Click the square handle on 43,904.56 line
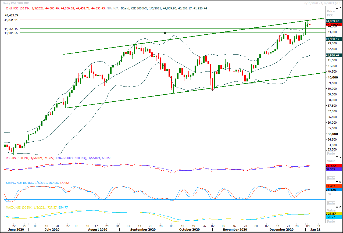The height and width of the screenshot is (233, 343). tap(165, 33)
